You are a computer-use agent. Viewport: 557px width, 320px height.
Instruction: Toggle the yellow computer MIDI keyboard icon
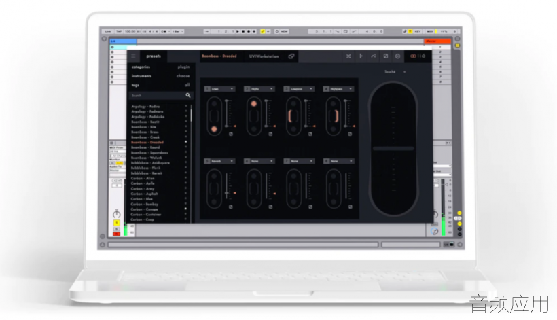tap(410, 31)
